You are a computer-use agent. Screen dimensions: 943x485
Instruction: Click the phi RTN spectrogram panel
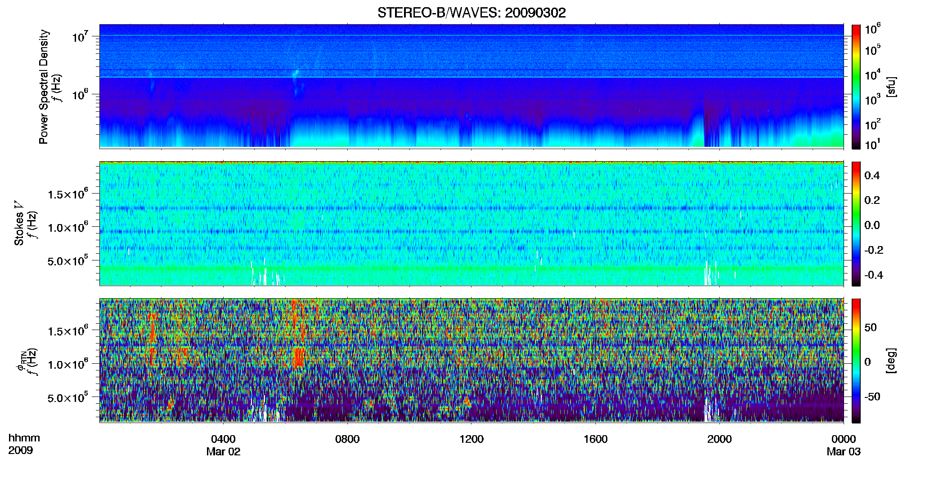click(x=471, y=360)
